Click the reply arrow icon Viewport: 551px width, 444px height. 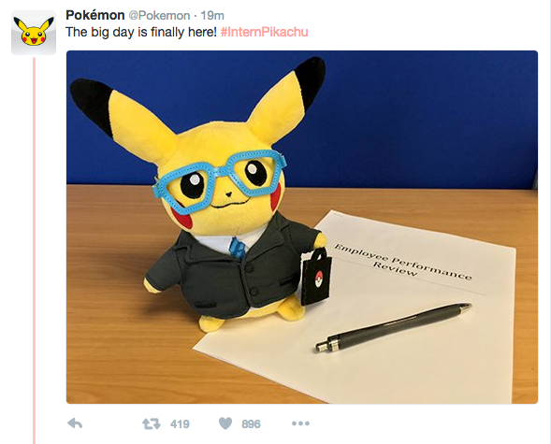pos(75,423)
